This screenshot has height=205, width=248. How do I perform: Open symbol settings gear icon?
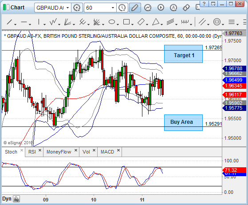[77, 8]
